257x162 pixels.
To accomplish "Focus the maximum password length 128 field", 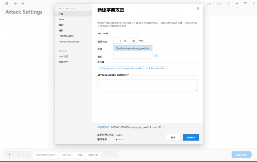I will (x=132, y=41).
